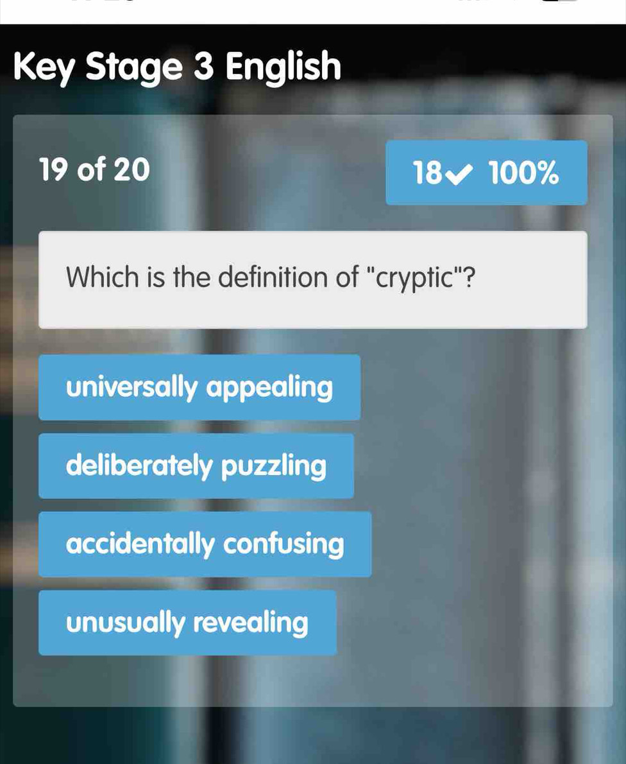Click the "19 of 20" progress counter
The height and width of the screenshot is (764, 626).
(x=94, y=169)
